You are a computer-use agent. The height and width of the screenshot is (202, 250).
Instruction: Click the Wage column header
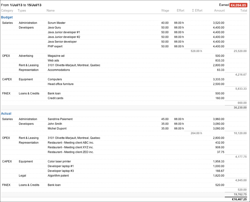pyautogui.click(x=165, y=11)
